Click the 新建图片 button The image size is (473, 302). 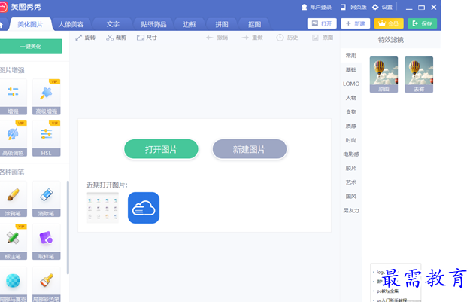(249, 149)
